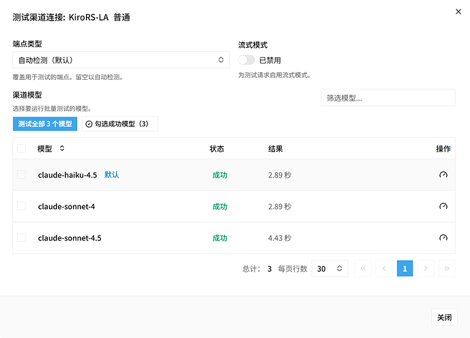Go to last page of results
This screenshot has width=470, height=338.
pyautogui.click(x=447, y=268)
